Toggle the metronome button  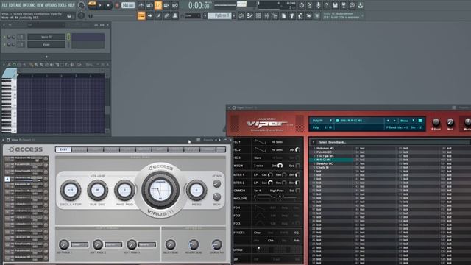tap(141, 5)
